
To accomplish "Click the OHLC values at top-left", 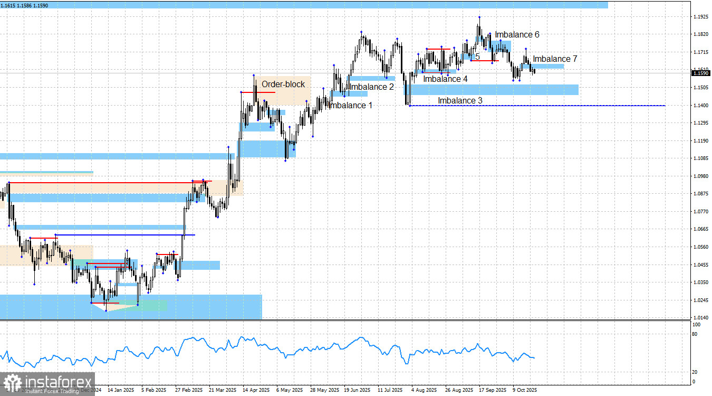I will tap(24, 5).
